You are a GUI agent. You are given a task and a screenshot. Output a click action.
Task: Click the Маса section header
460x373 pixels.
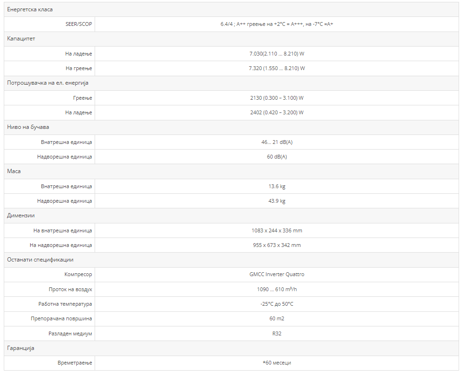(x=14, y=171)
